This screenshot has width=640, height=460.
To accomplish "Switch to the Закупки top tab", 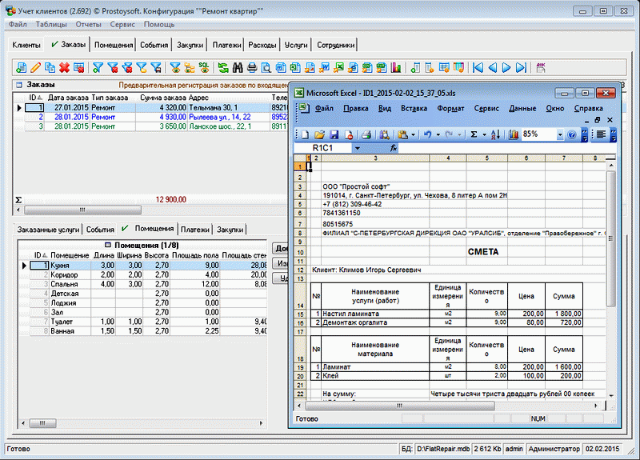I will point(190,45).
